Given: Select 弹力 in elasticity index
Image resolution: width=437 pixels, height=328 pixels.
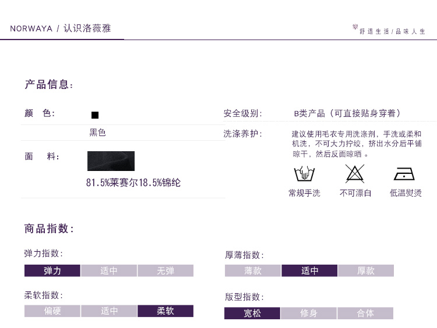Looking at the screenshot, I should pos(52,270).
